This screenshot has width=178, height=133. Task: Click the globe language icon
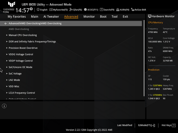(38, 10)
